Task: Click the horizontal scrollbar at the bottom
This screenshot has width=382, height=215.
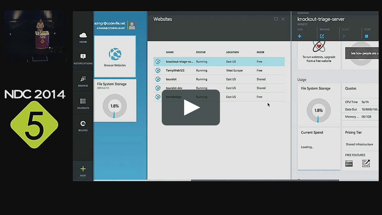Action: click(265, 180)
